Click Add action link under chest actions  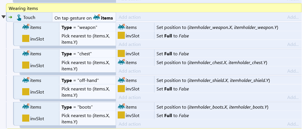pos(130,71)
